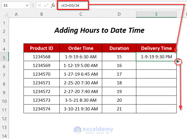Click the formula bar with =C5+D5/24
Screen dimensions: 187x139
(122, 6)
